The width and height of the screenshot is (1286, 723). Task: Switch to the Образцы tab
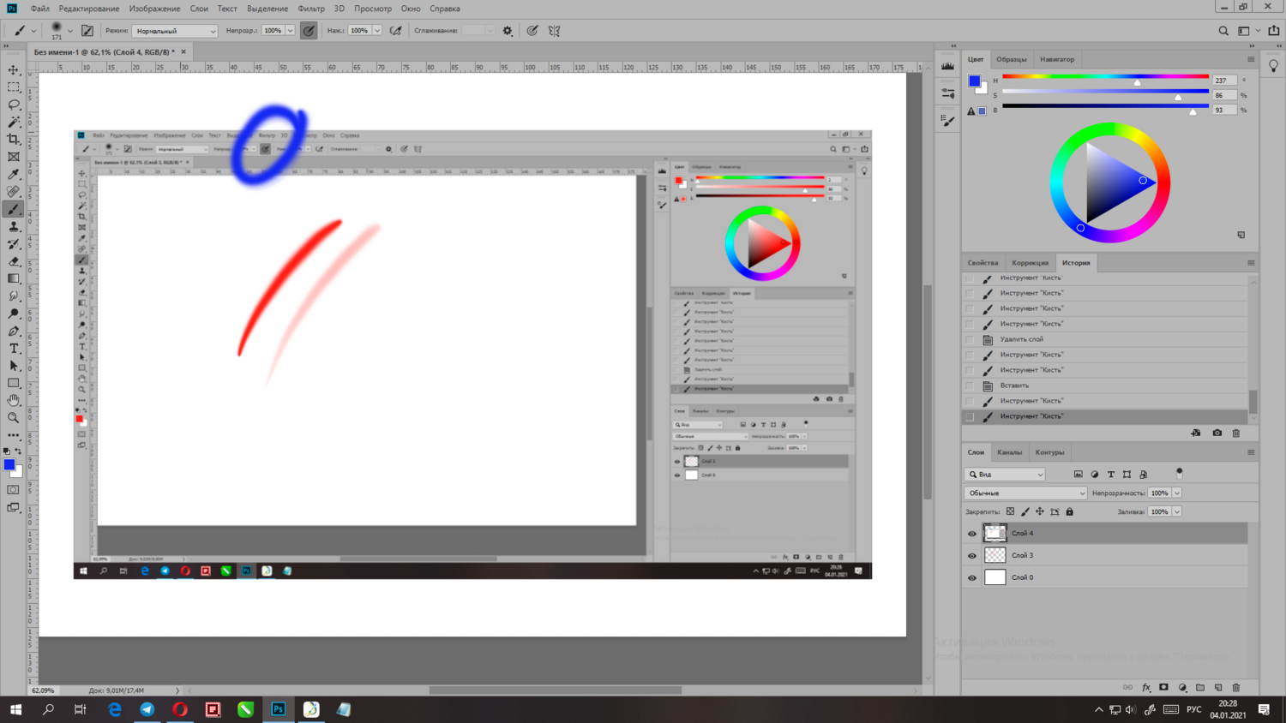[x=1012, y=59]
